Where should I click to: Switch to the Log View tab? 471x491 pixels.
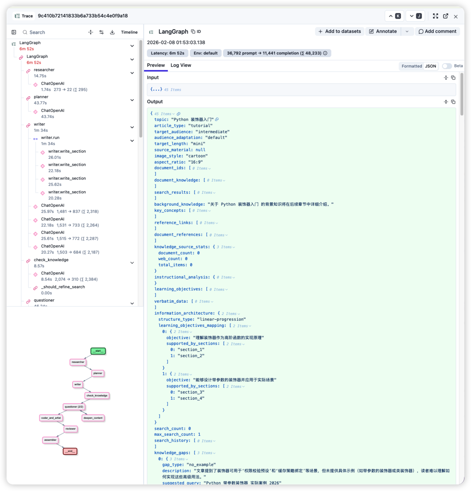(181, 65)
